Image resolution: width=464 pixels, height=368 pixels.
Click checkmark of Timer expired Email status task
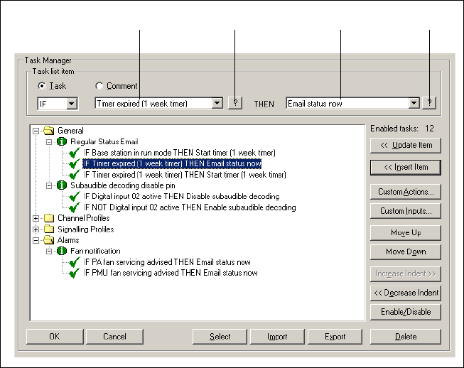pos(75,163)
